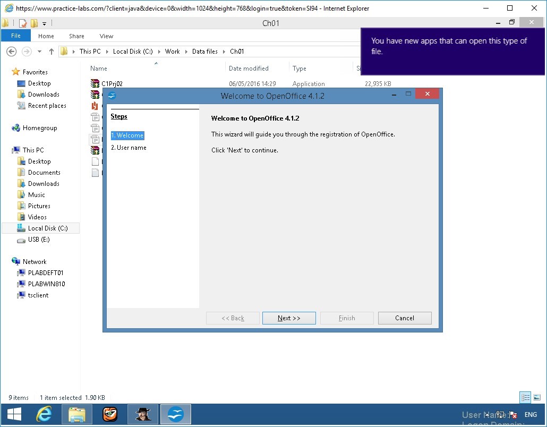Viewport: 547px width, 427px height.
Task: Open PLABWIN810 network computer
Action: tap(46, 284)
